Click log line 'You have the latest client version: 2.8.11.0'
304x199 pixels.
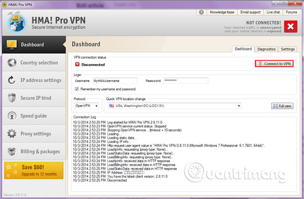[x=120, y=177]
